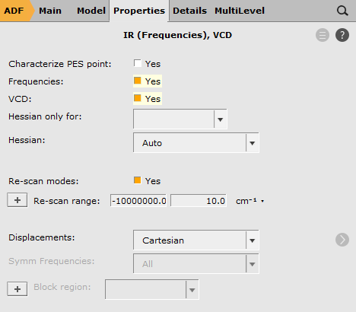Open the MultiLevel tab
The height and width of the screenshot is (312, 356).
coord(240,11)
